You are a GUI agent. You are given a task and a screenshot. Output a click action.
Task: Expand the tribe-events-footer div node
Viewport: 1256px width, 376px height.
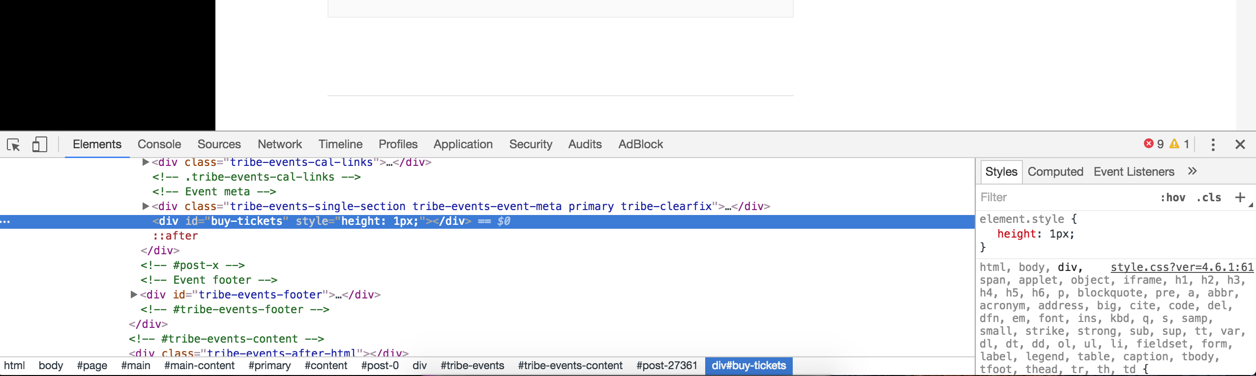click(x=134, y=295)
